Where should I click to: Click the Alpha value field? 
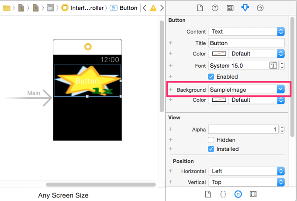point(243,129)
